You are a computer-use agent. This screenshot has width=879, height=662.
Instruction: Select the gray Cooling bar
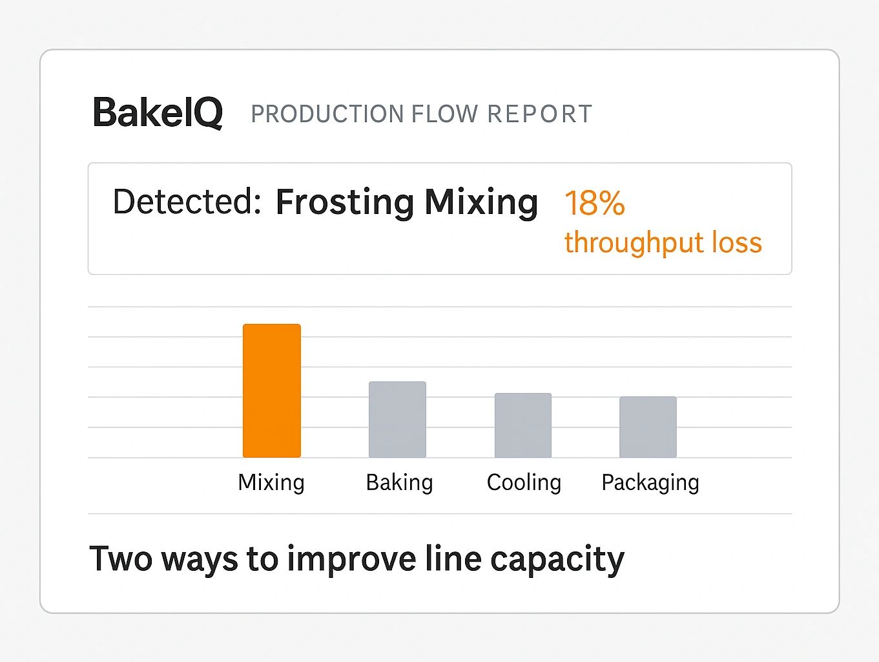[523, 425]
